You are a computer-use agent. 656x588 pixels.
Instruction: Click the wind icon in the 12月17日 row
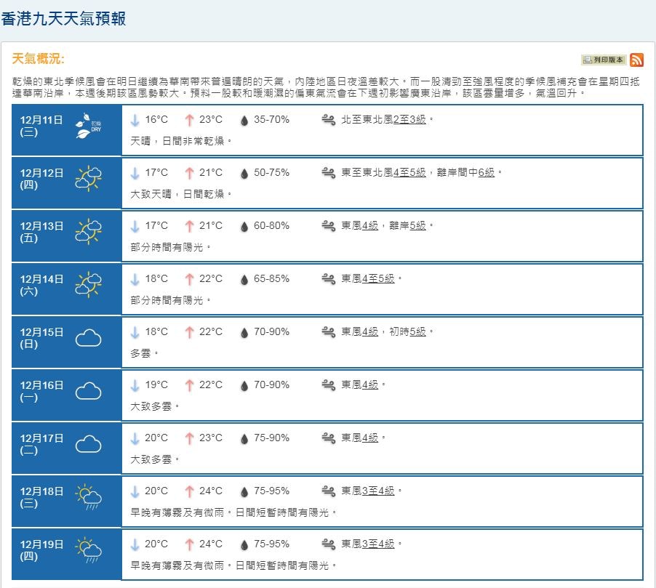click(329, 438)
